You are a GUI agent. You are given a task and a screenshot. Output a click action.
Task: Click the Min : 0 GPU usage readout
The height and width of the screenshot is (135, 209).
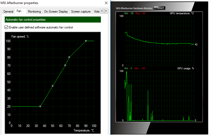128,68
